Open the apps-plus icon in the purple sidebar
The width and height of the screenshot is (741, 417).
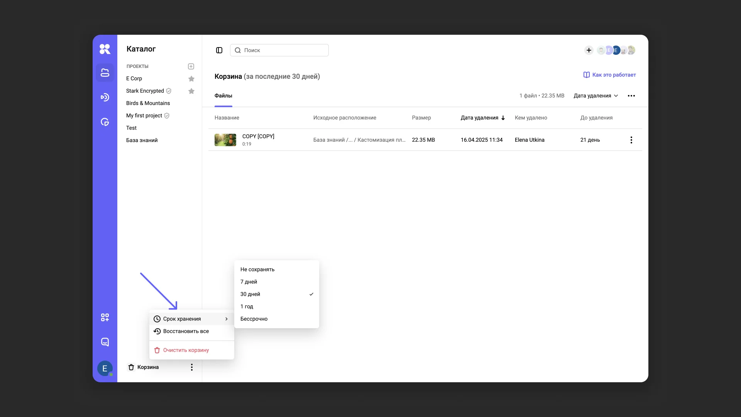coord(105,317)
